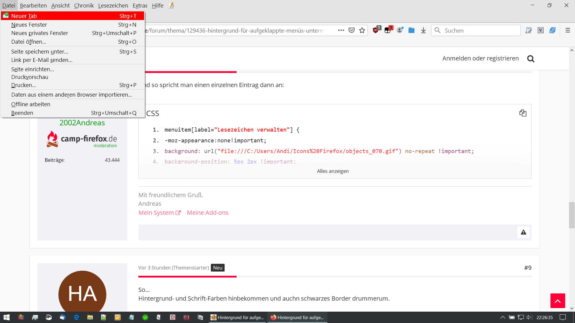
Task: Open the Lesezeichen menu
Action: tap(113, 5)
